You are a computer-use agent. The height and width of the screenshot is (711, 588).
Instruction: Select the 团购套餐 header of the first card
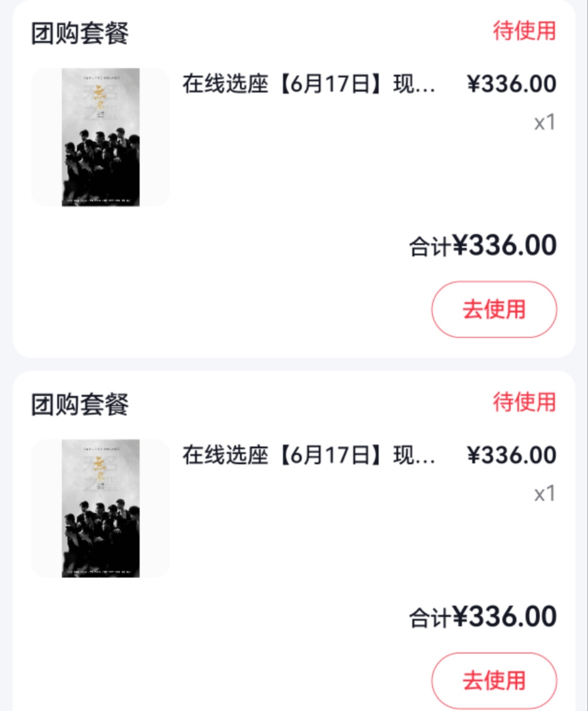click(x=80, y=33)
